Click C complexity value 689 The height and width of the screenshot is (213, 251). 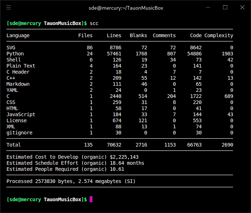229,96
